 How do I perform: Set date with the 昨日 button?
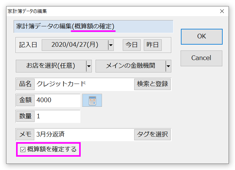pos(152,45)
